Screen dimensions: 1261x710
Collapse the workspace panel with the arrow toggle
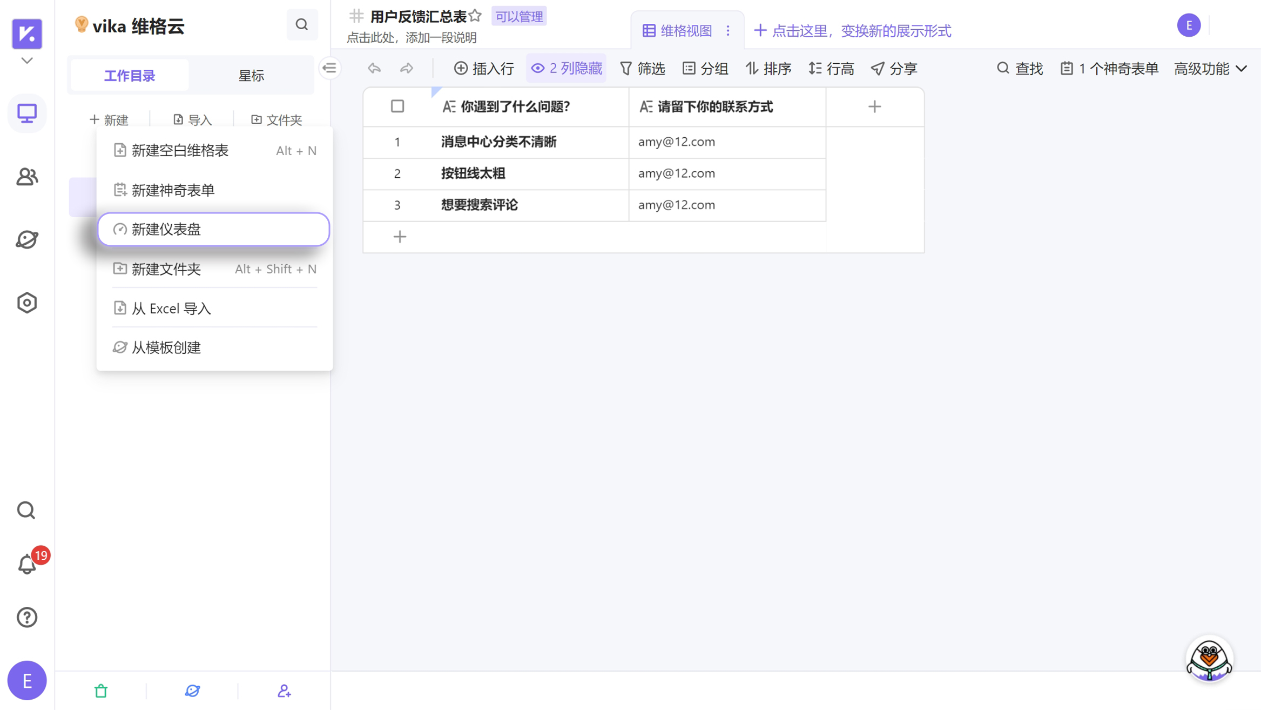329,68
